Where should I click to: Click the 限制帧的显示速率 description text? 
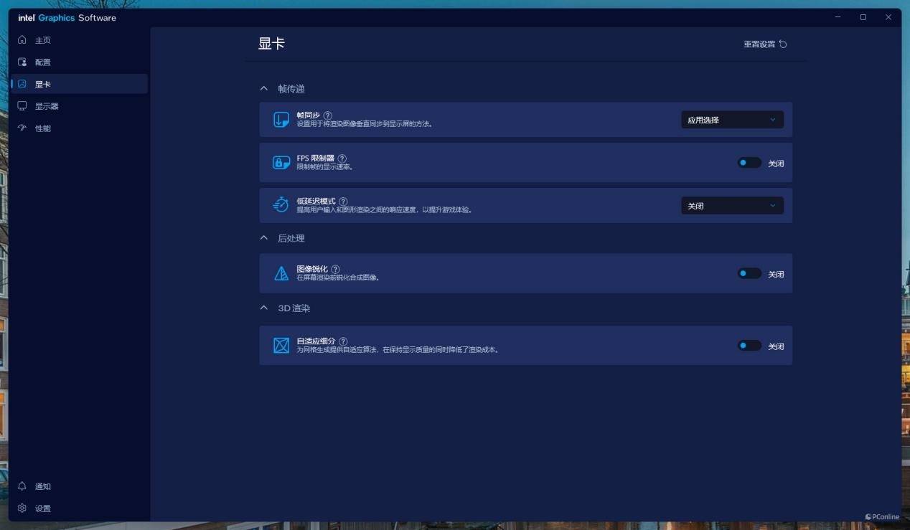[325, 167]
